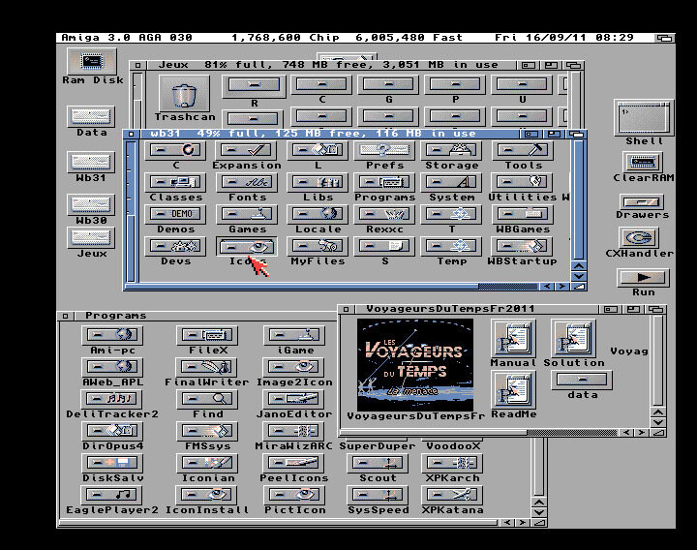The image size is (697, 550).
Task: Select the Utilities drawer icon
Action: [523, 182]
